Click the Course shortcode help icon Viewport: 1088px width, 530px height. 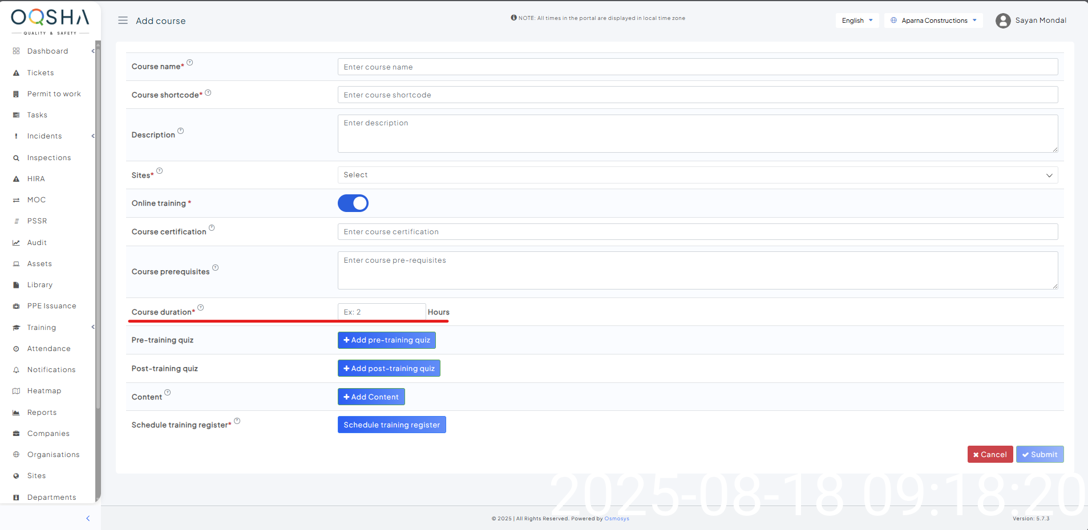[x=208, y=93]
